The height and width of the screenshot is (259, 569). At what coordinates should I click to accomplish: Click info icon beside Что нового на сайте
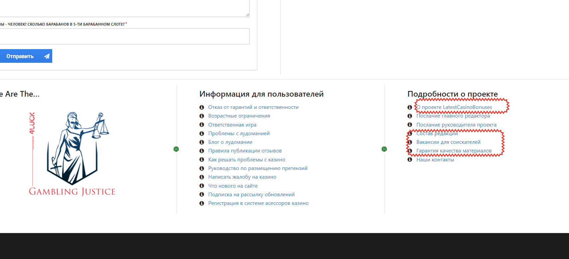click(201, 186)
